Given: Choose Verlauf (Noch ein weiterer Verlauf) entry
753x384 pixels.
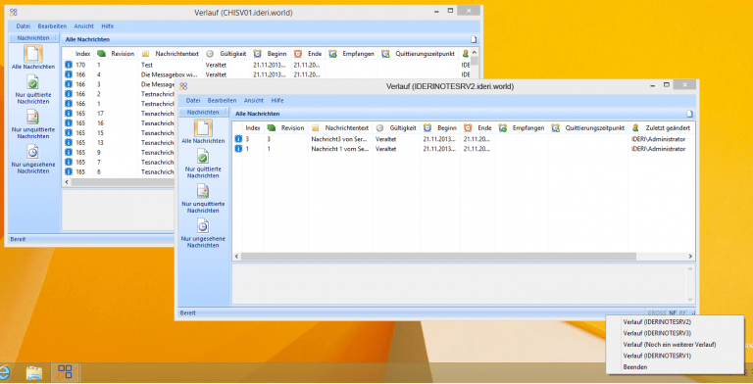Looking at the screenshot, I should click(x=675, y=345).
